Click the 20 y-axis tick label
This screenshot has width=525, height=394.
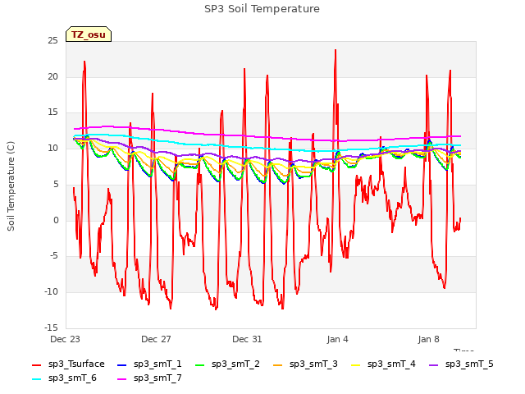(52, 76)
